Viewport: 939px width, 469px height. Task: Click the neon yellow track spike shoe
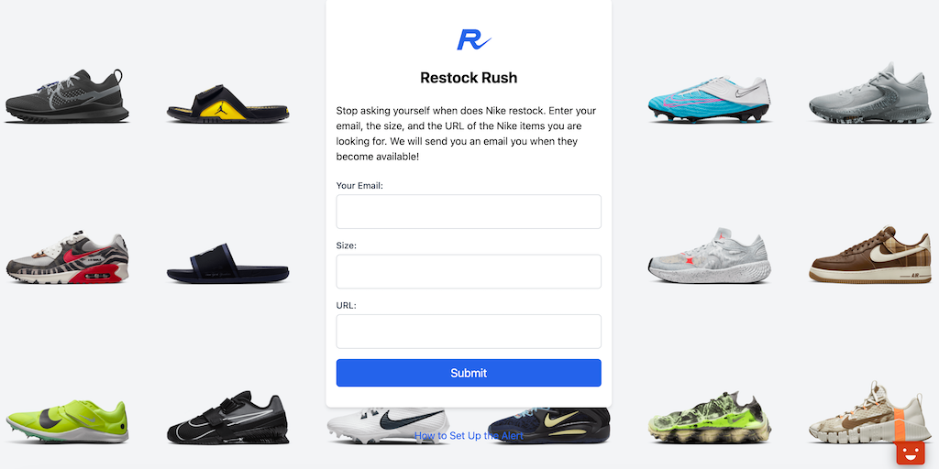(x=67, y=421)
